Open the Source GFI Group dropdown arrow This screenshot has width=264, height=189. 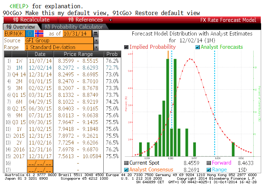(96, 41)
